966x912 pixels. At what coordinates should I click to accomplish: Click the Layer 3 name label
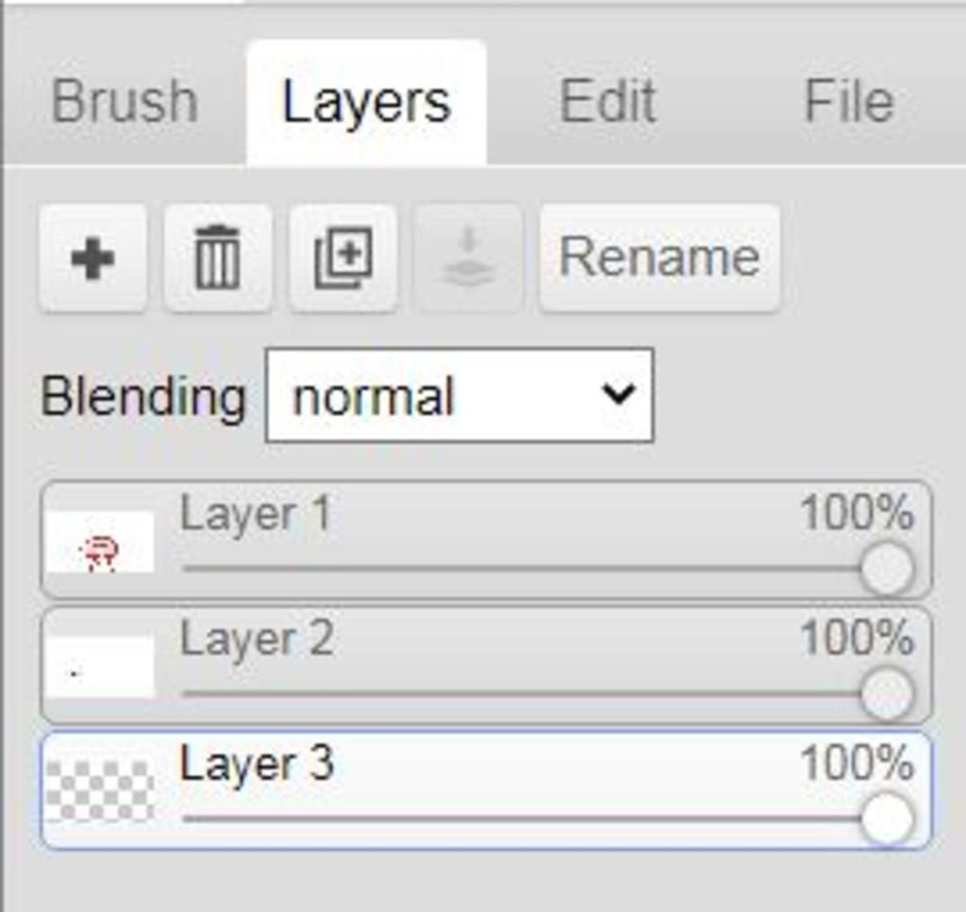(257, 764)
